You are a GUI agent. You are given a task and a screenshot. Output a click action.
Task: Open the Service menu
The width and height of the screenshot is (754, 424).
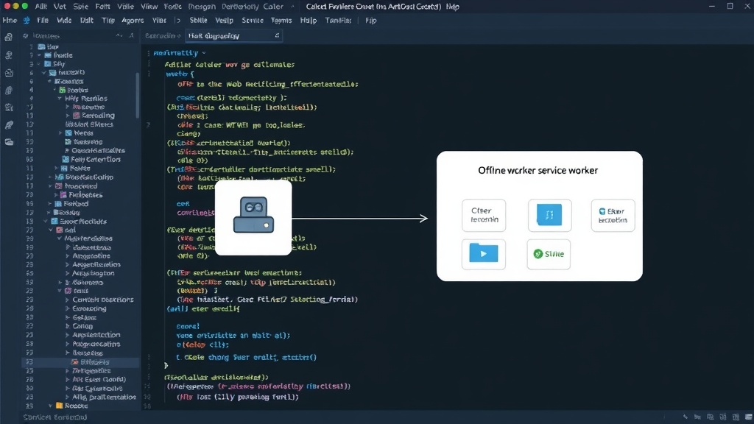[253, 20]
